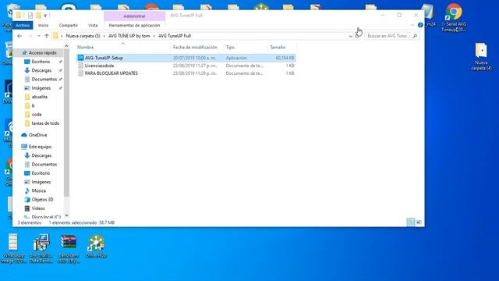Select the Bandicam WinRAR archive on desktop

tap(69, 248)
